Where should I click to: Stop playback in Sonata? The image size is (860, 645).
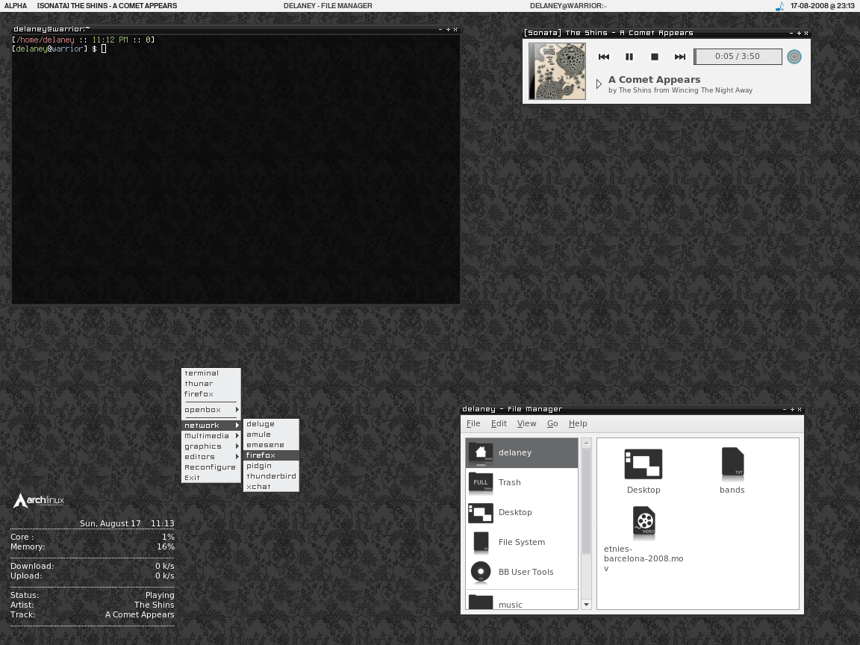point(654,57)
